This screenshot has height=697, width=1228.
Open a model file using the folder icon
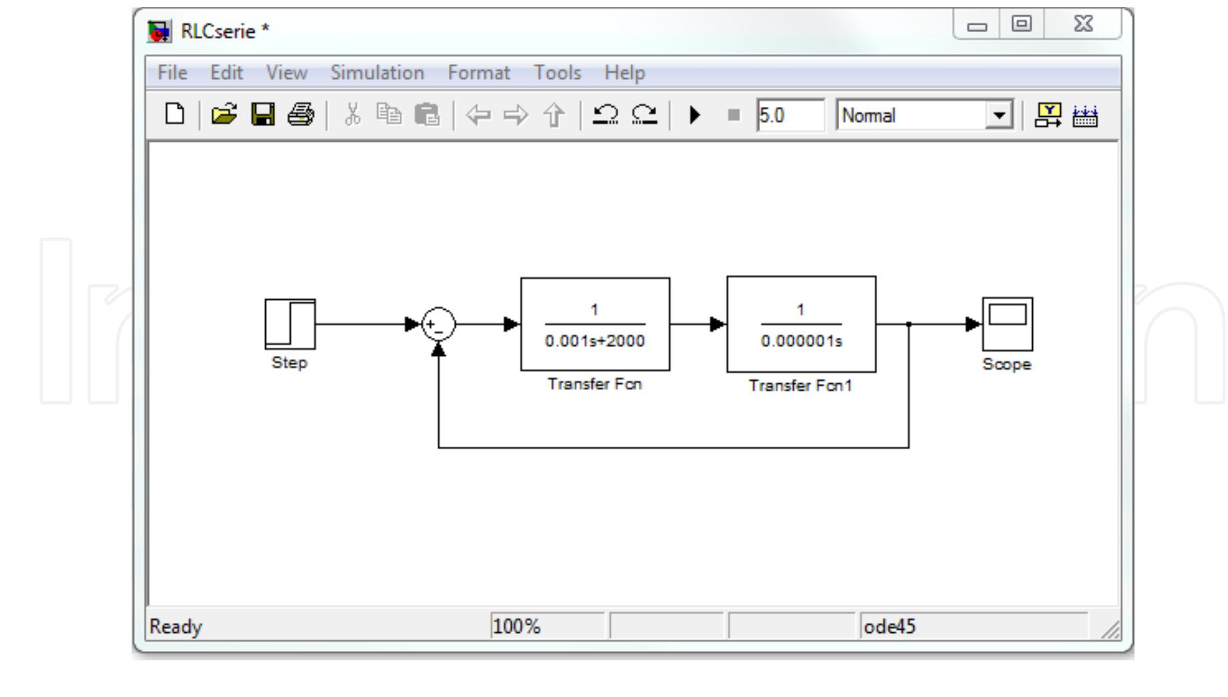[224, 115]
